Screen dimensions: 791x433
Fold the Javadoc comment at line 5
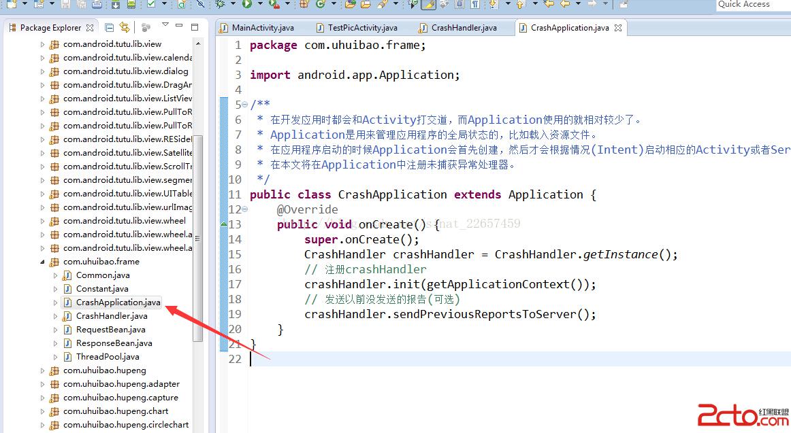coord(244,104)
